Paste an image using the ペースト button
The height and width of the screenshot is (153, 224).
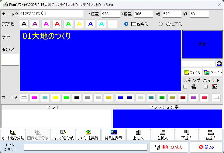click(x=212, y=72)
